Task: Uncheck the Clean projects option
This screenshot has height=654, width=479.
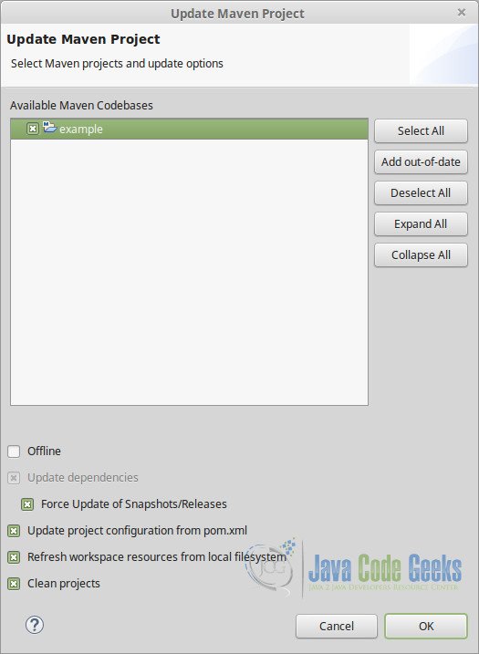Action: tap(14, 584)
